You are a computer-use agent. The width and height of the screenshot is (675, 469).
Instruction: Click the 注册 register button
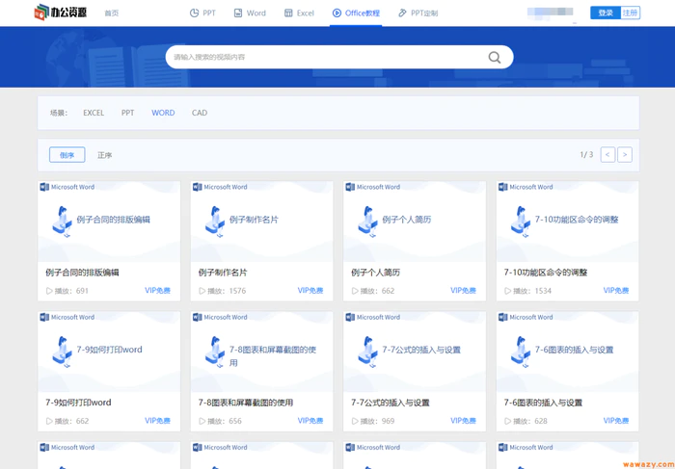click(630, 13)
